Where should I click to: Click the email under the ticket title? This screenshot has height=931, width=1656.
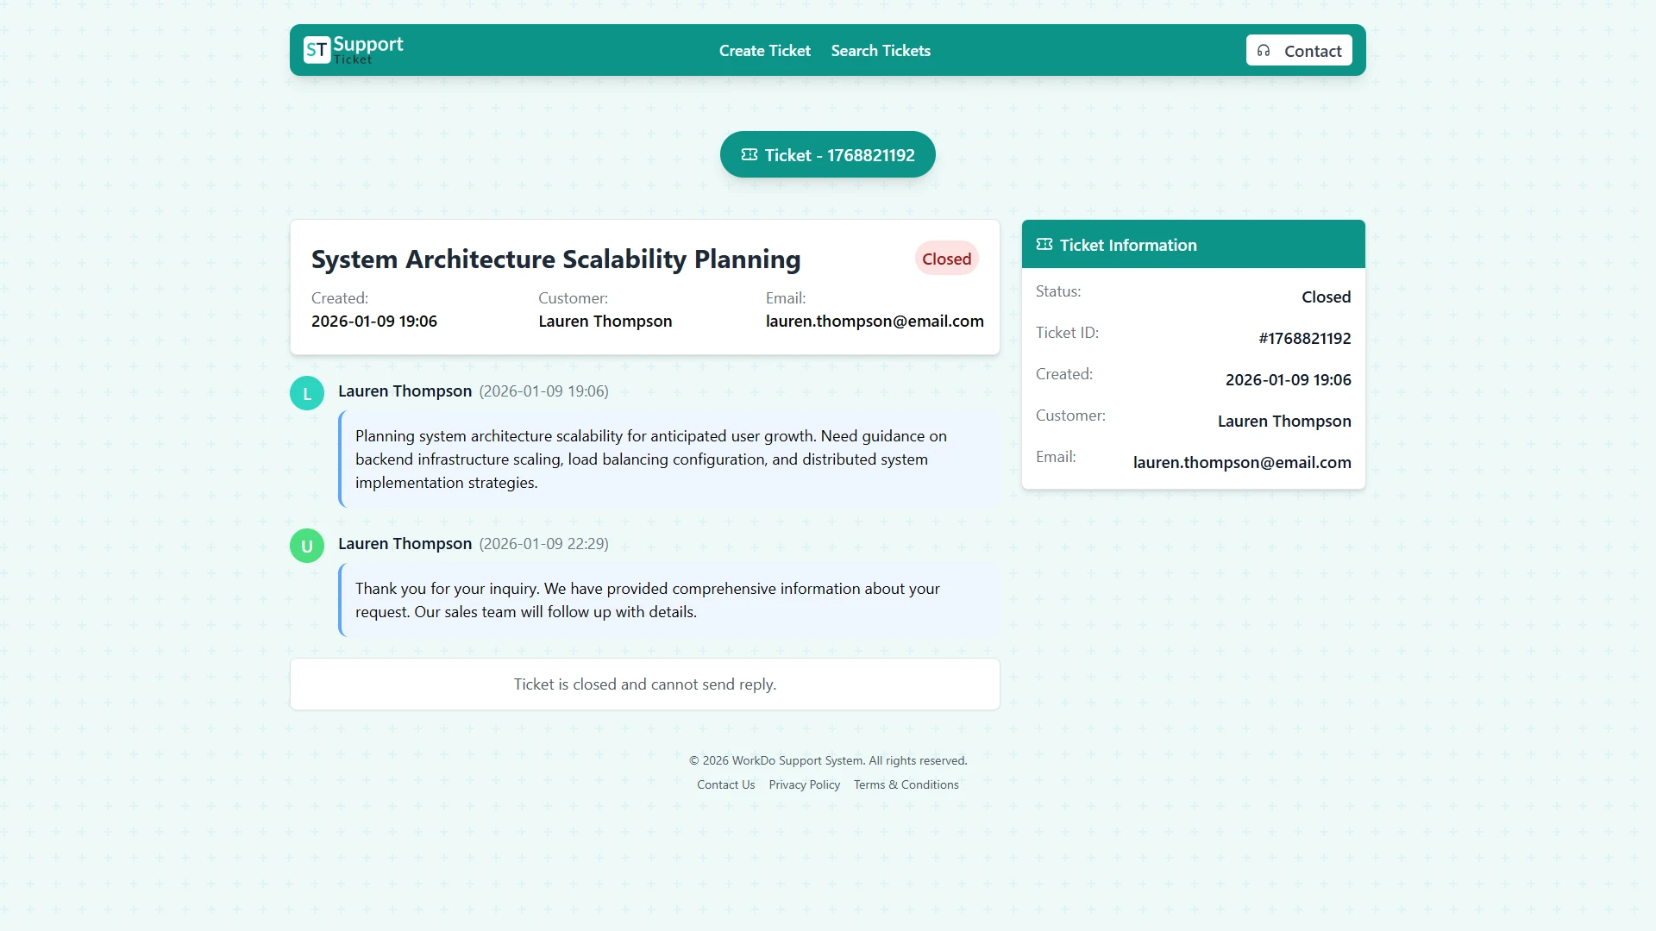875,322
